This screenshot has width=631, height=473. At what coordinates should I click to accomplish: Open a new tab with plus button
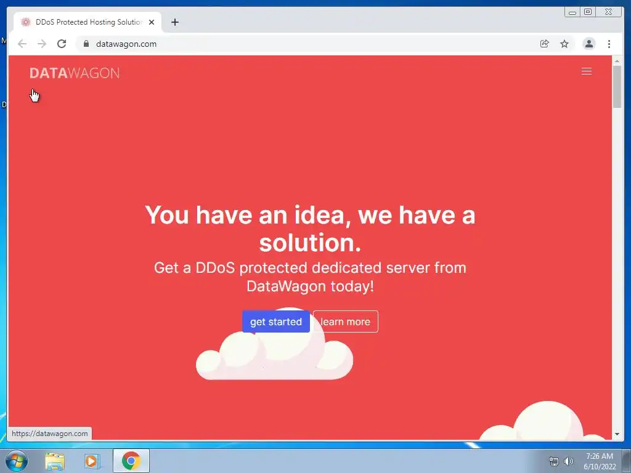(174, 22)
